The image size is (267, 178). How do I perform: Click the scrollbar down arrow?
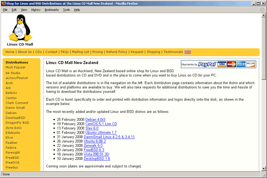tap(263, 169)
